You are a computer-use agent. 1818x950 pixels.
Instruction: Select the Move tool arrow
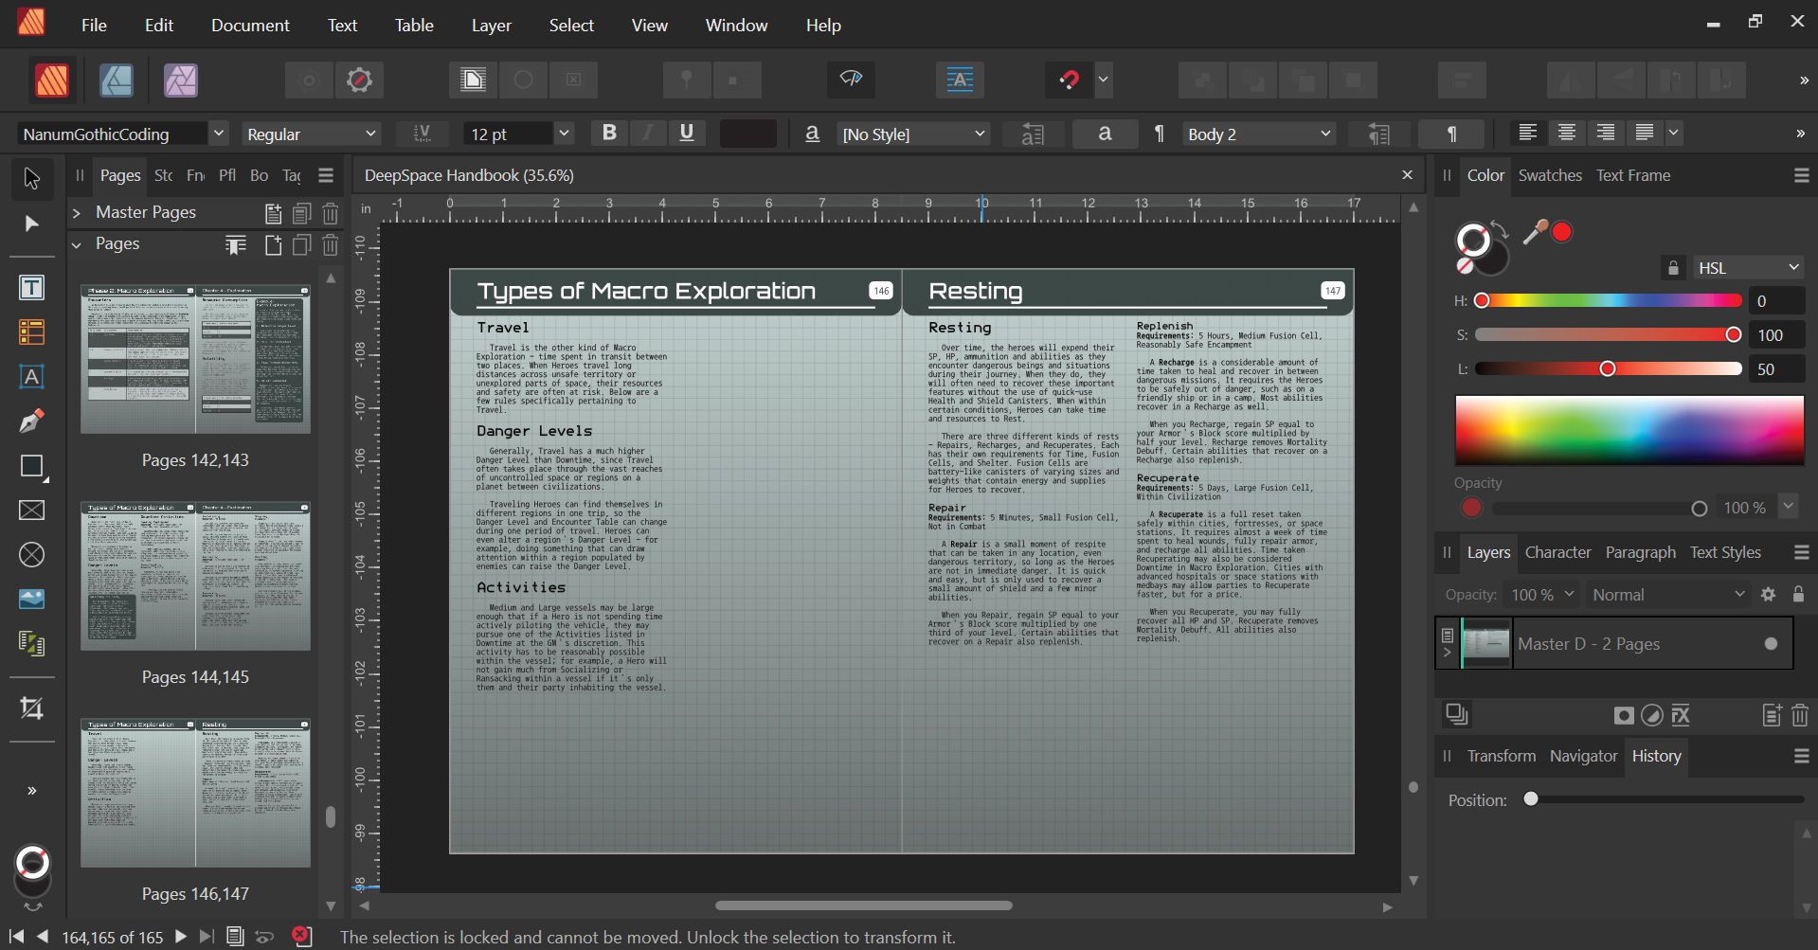pos(31,178)
